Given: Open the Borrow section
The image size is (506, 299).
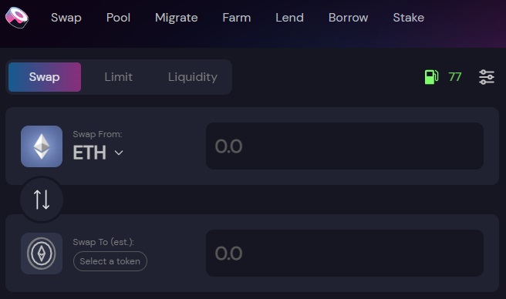Looking at the screenshot, I should (x=348, y=18).
